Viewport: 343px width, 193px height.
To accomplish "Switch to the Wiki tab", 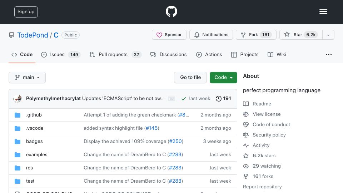I will tap(277, 54).
